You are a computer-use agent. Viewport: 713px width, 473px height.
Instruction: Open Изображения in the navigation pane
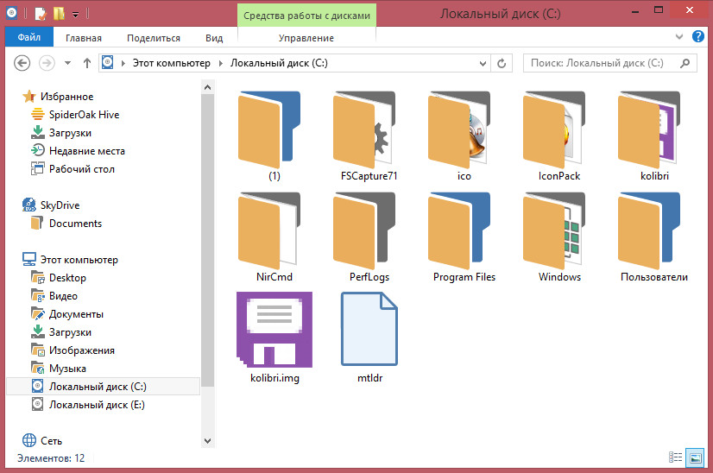82,350
